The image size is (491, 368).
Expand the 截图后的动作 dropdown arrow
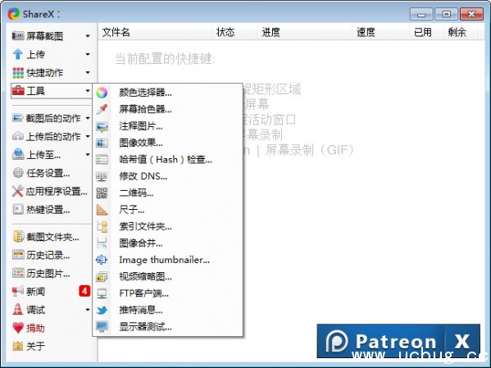click(x=88, y=118)
